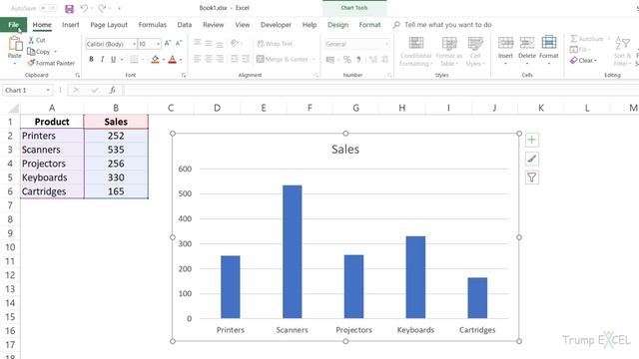Click the Borders icon
This screenshot has width=639, height=359.
[x=134, y=60]
